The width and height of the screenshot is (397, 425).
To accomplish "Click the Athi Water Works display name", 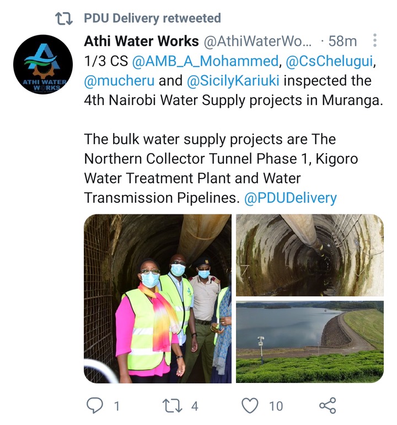I will (x=142, y=41).
